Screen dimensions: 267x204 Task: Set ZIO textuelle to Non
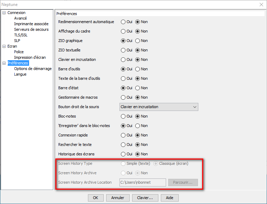point(142,50)
